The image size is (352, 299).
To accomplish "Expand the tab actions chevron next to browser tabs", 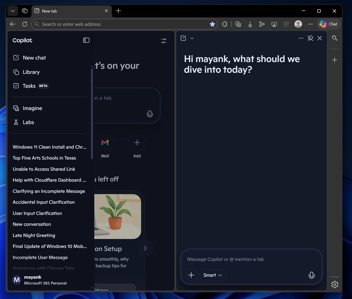I will click(x=12, y=11).
